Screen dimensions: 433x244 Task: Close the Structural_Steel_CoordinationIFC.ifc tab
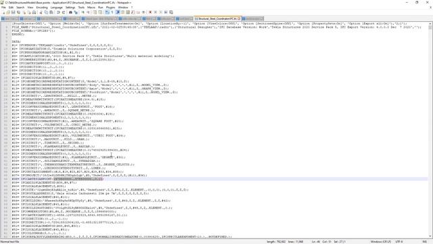239,18
